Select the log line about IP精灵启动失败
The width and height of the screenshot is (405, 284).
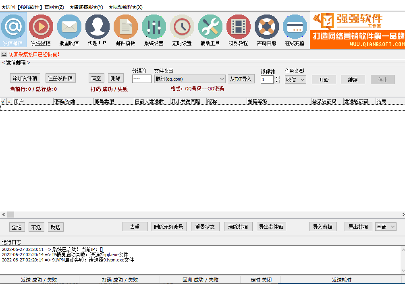(x=65, y=255)
